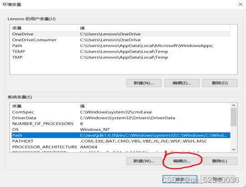Select user Path variable with WindowsApps value

[121, 45]
